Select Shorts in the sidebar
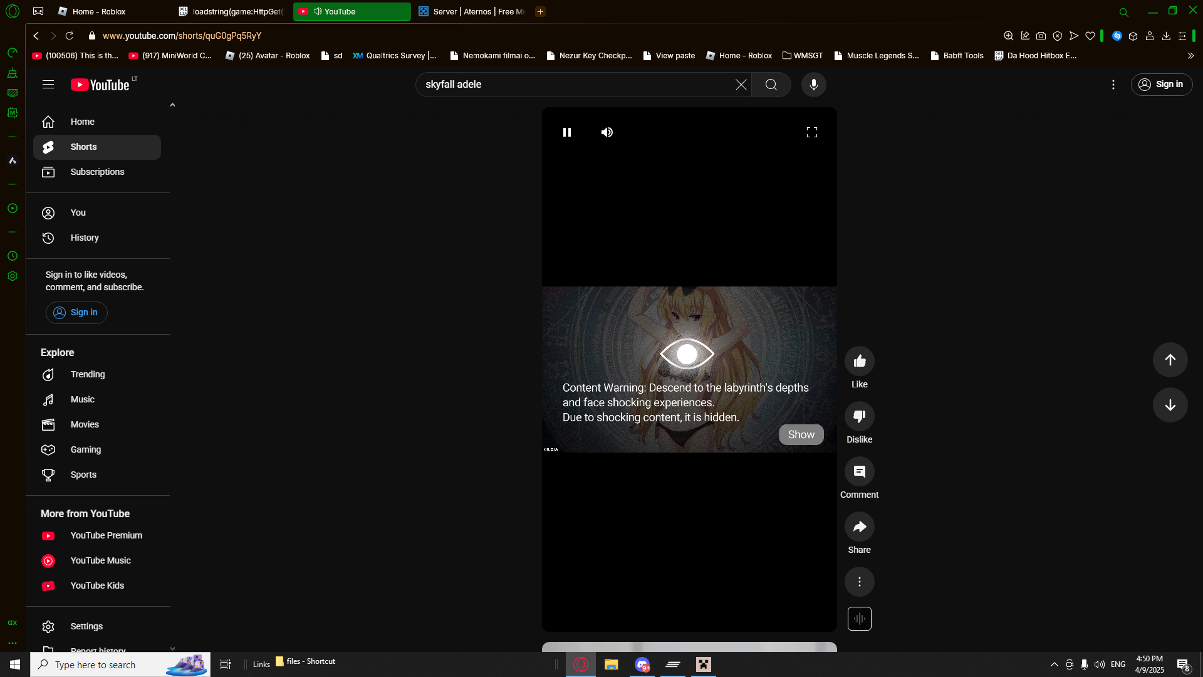 (97, 147)
